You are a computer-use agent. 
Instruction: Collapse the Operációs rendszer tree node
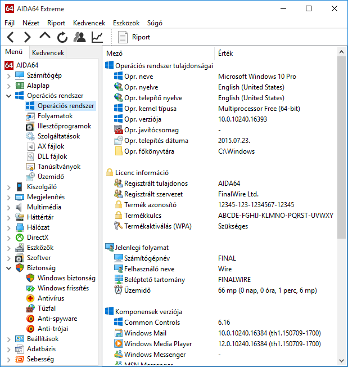tap(8, 96)
